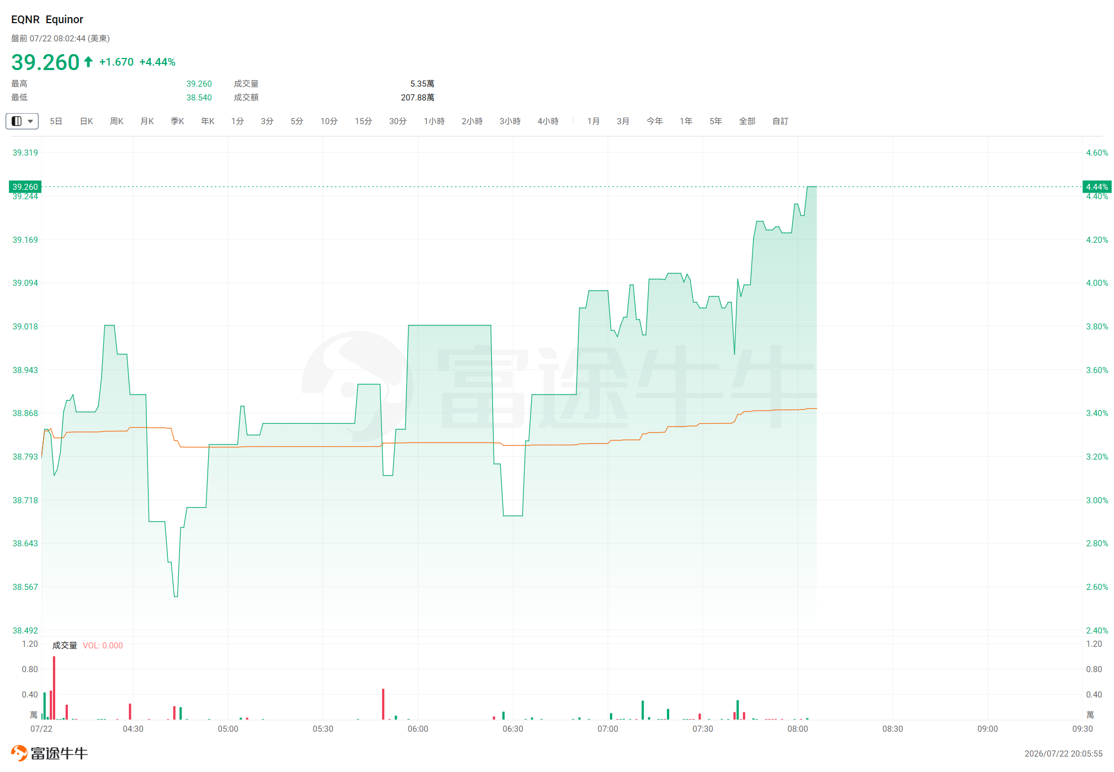1114x772 pixels.
Task: Select the 季K chart tab
Action: click(177, 121)
